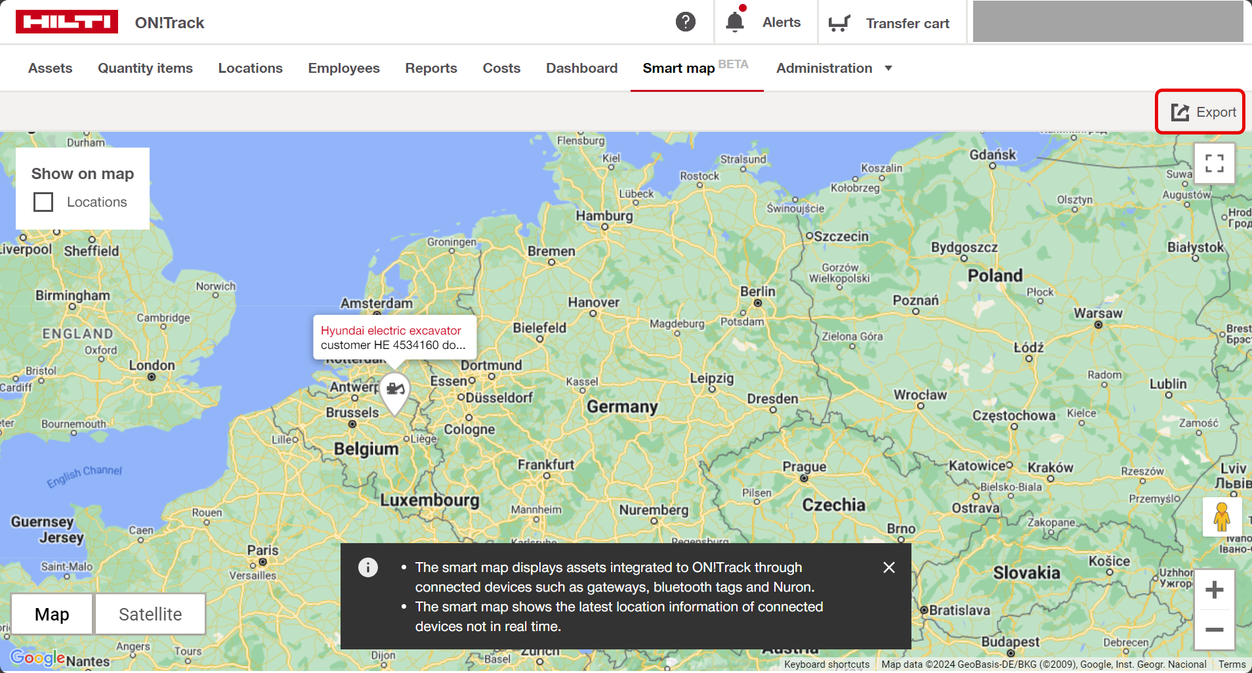Image resolution: width=1252 pixels, height=673 pixels.
Task: Select the Street View pegman icon
Action: (1221, 517)
